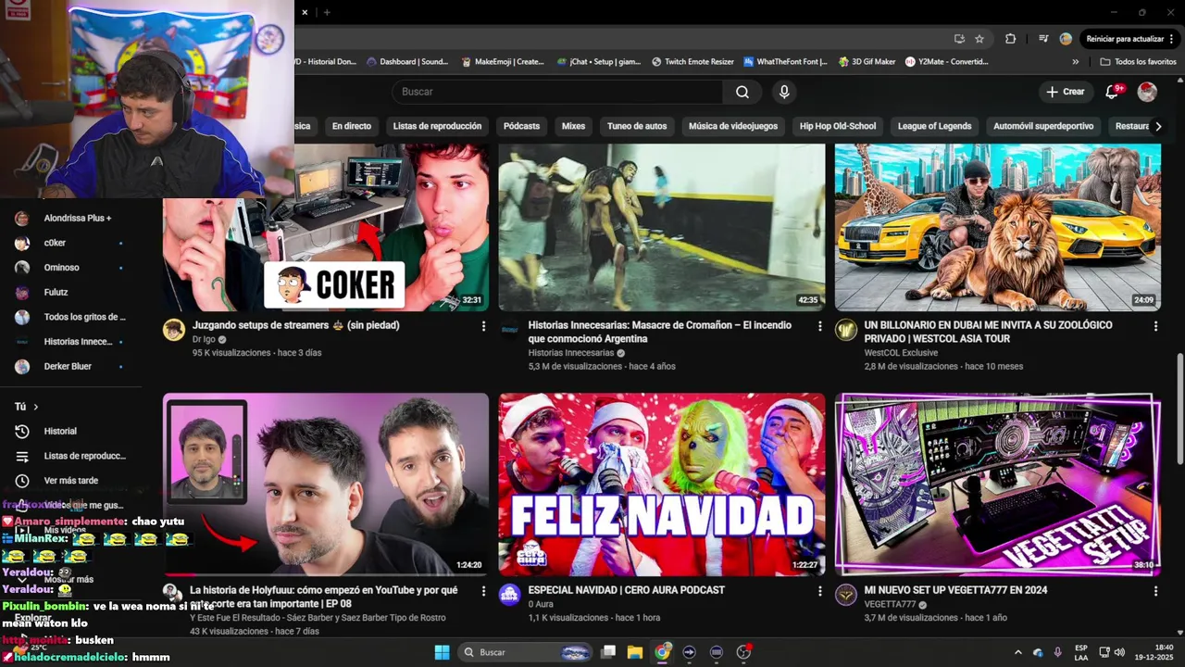Open the YouTube notifications bell
The height and width of the screenshot is (667, 1185).
pos(1113,92)
